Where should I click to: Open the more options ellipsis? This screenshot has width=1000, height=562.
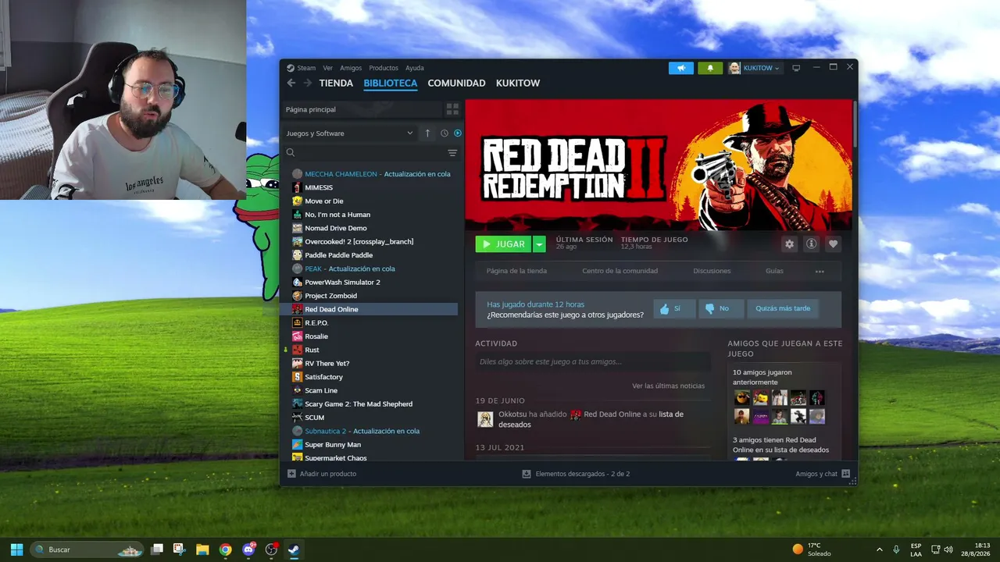click(x=820, y=271)
